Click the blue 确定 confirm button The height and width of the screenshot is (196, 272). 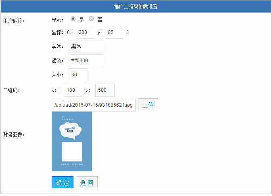point(62,182)
